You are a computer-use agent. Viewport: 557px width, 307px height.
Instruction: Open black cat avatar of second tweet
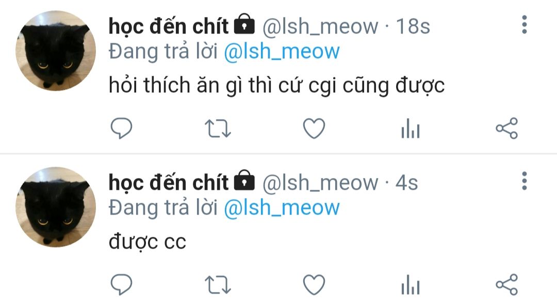coord(56,207)
